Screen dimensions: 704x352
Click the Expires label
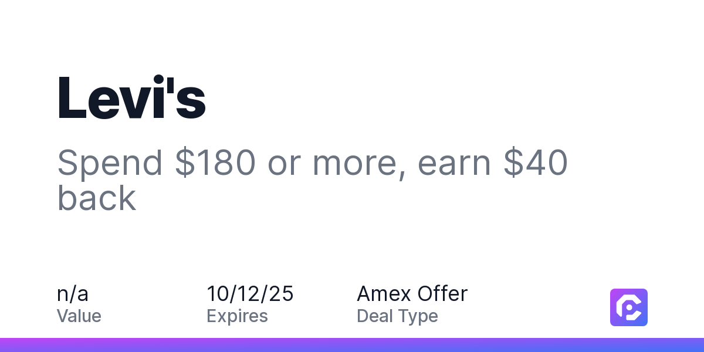(237, 316)
